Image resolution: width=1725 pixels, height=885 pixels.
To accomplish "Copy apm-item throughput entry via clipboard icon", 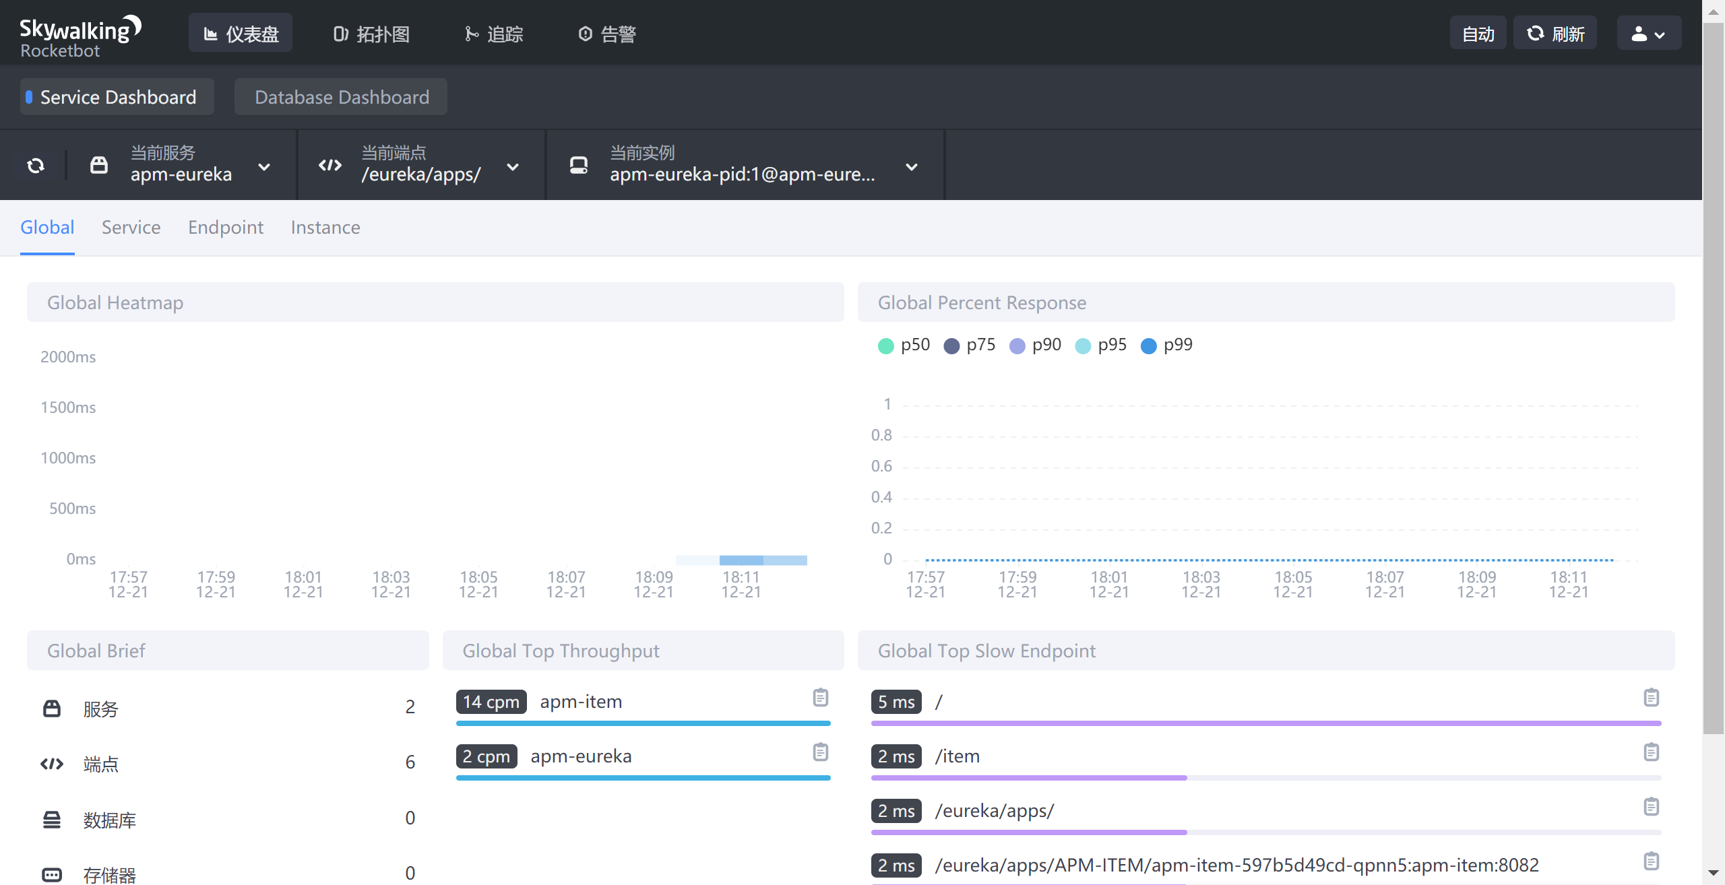I will pos(820,698).
